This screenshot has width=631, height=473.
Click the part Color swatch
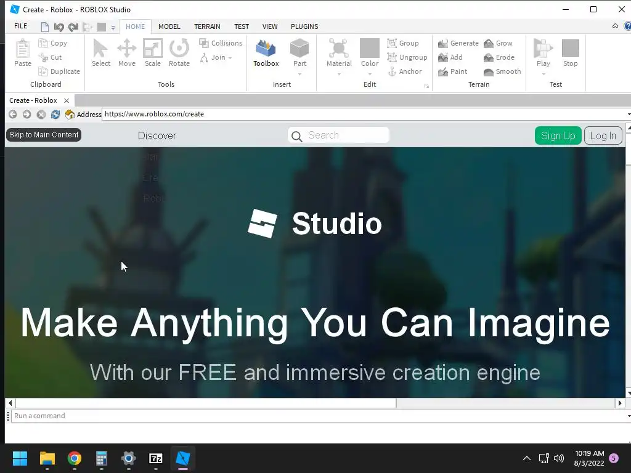click(x=370, y=48)
